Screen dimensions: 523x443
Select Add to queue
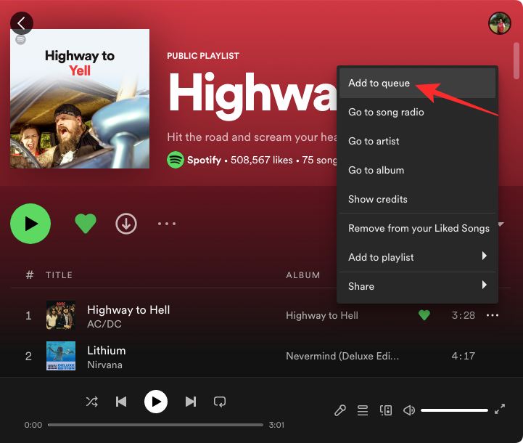pyautogui.click(x=417, y=83)
